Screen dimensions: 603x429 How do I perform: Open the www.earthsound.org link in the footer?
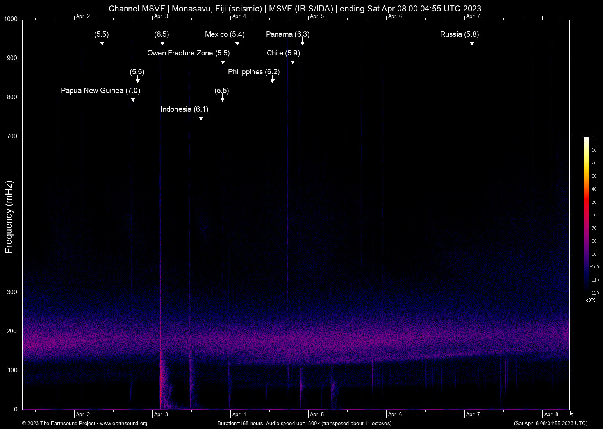coord(123,424)
